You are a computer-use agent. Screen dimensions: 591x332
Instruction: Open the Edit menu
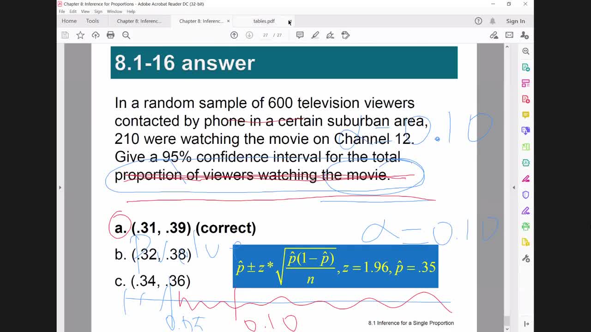(73, 12)
